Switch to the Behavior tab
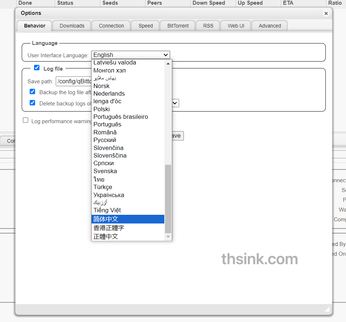This screenshot has height=322, width=346. [x=35, y=26]
